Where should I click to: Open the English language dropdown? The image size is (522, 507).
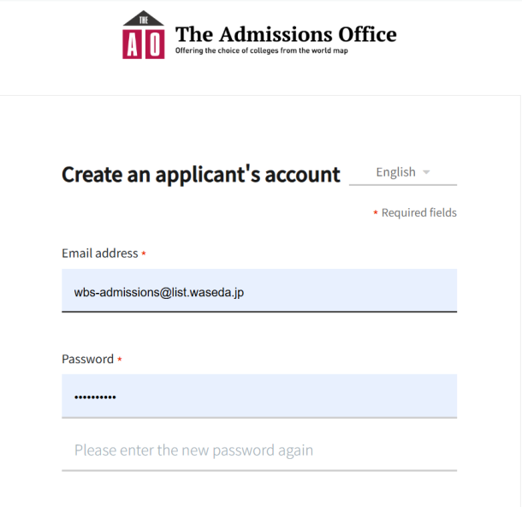[x=403, y=173]
